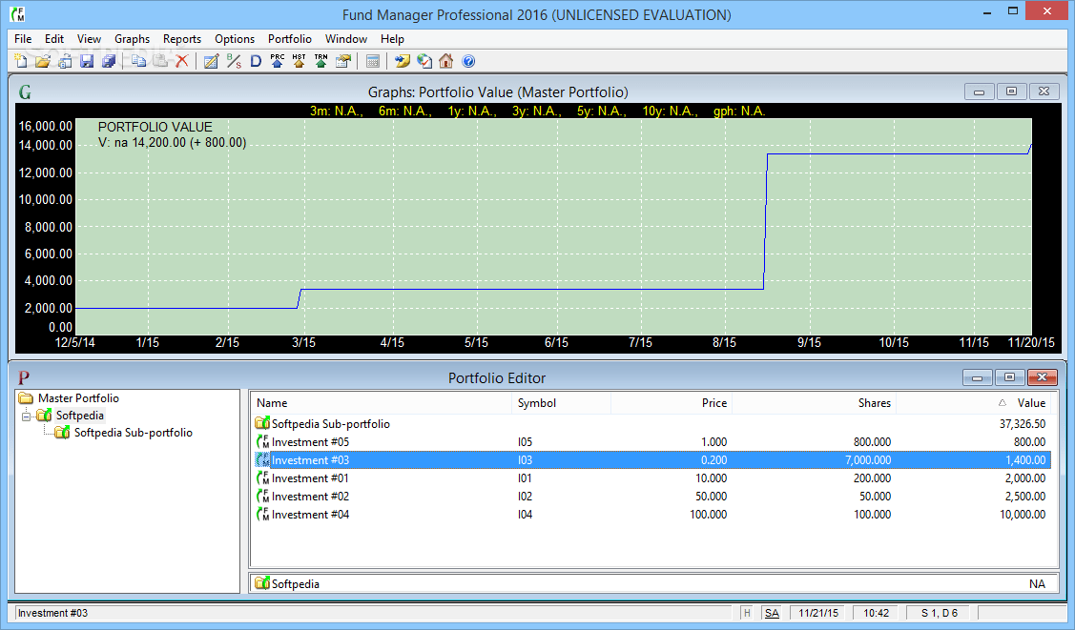Click the TRN transaction retrieve icon
This screenshot has width=1075, height=630.
(320, 62)
